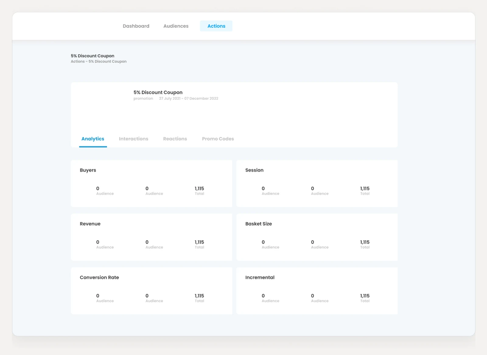487x355 pixels.
Task: Click the Basket Size card title
Action: tap(259, 224)
